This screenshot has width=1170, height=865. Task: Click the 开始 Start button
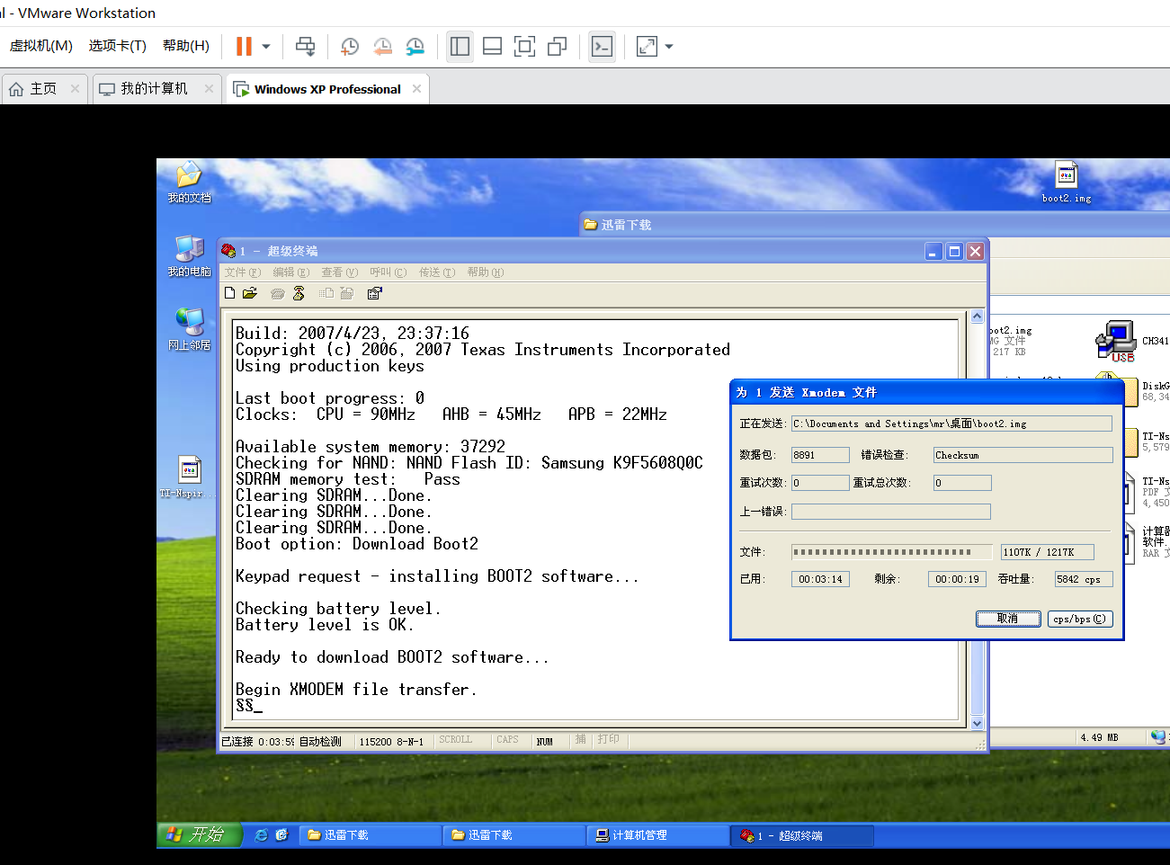(199, 834)
